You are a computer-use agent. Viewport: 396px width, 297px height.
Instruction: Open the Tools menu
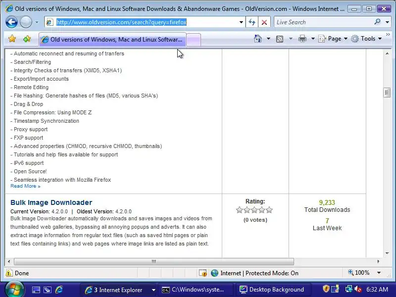click(x=366, y=39)
